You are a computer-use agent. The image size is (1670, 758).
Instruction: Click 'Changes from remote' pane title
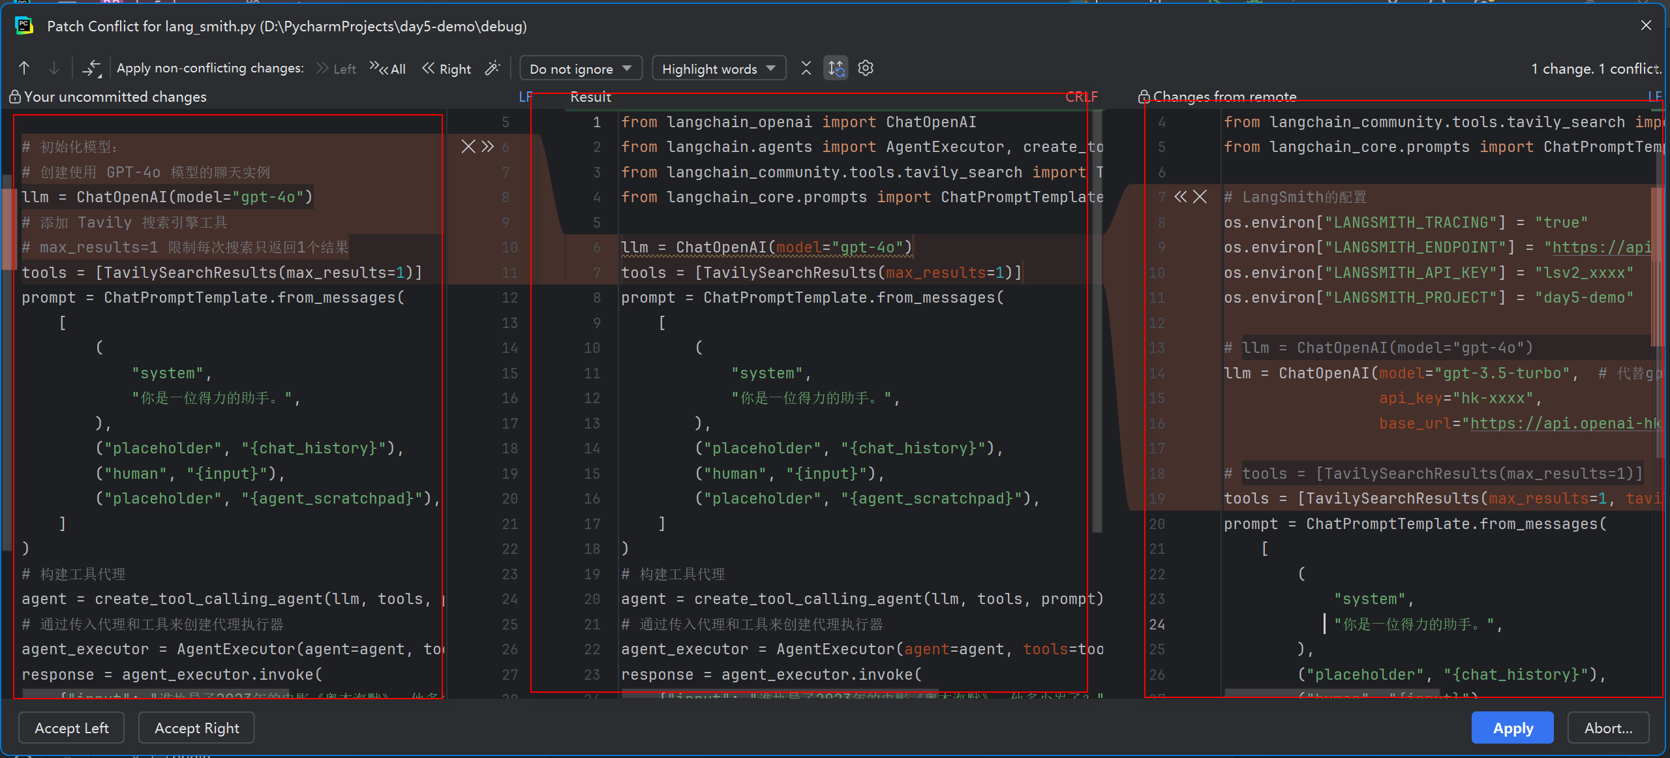click(x=1225, y=97)
